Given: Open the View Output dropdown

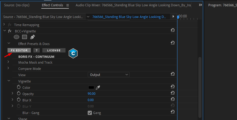Looking at the screenshot, I should (x=109, y=75).
